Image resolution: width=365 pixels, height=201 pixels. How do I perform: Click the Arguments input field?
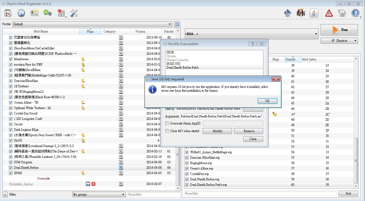(x=222, y=116)
